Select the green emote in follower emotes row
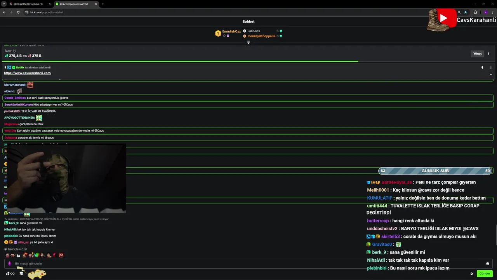Screen dimensions: 497x280 point(36,255)
